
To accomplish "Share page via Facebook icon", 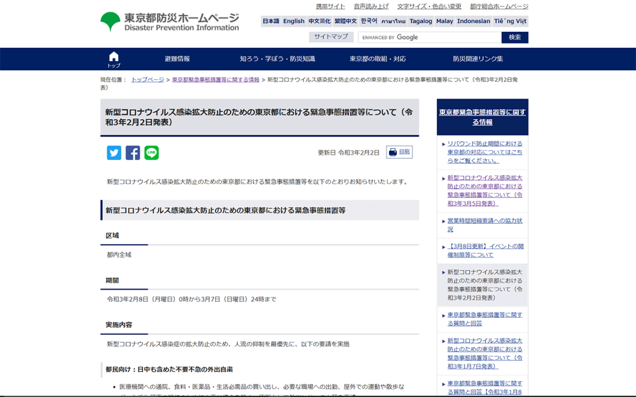I will click(132, 153).
